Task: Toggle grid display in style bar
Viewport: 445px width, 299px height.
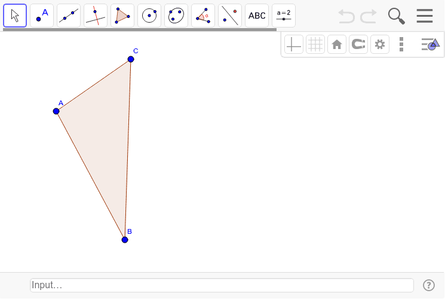Action: (315, 45)
